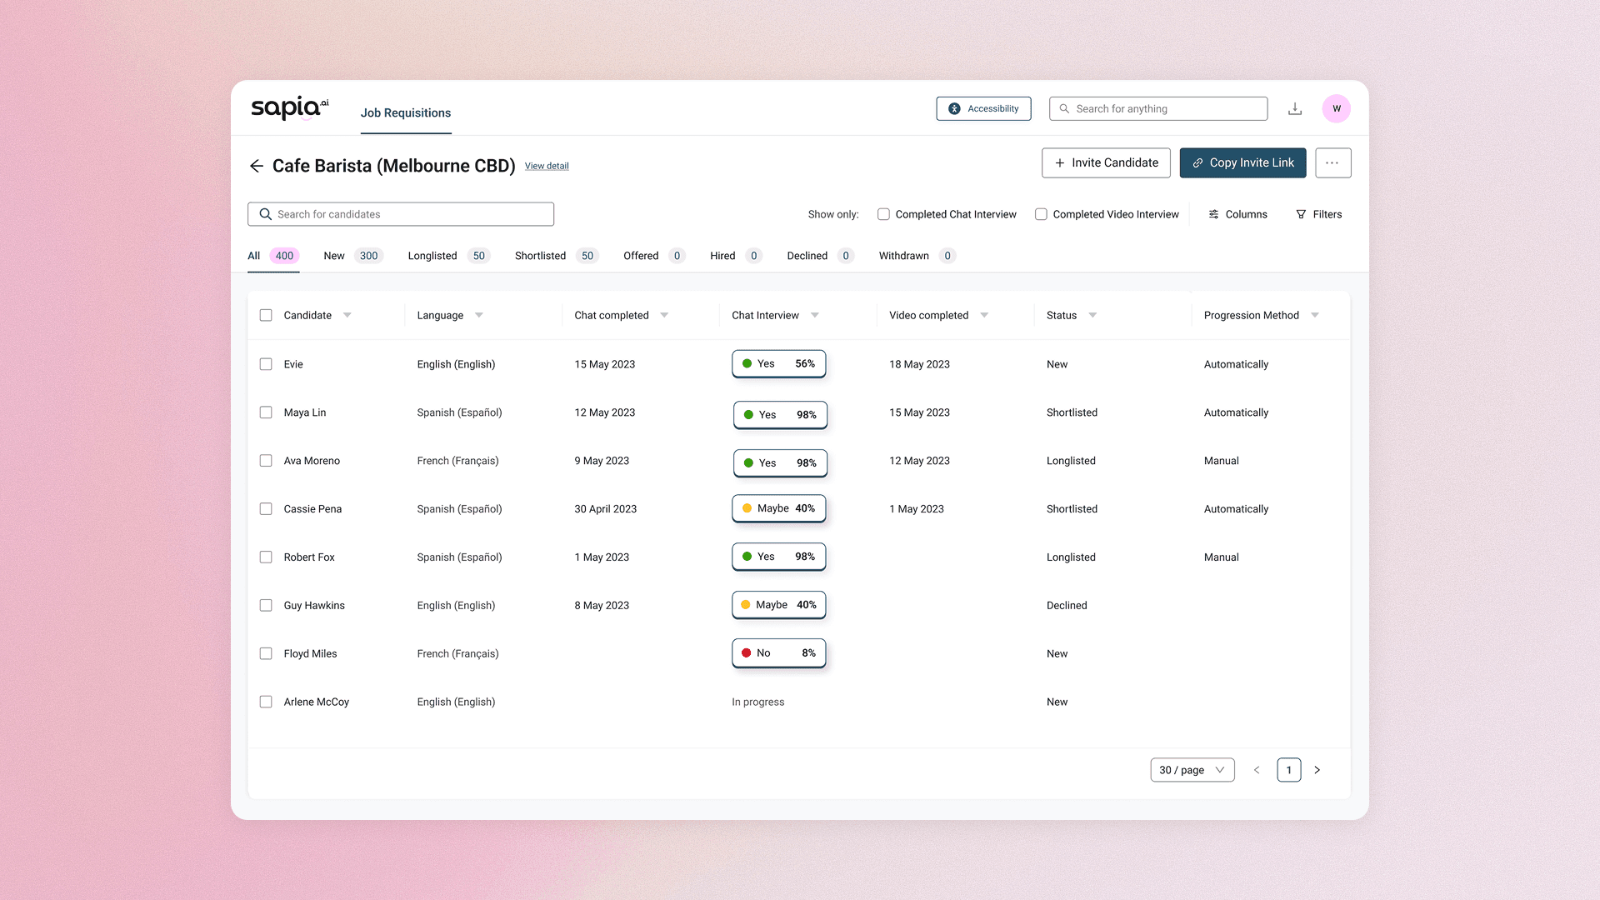Click the search magnifier in candidate search

(265, 214)
